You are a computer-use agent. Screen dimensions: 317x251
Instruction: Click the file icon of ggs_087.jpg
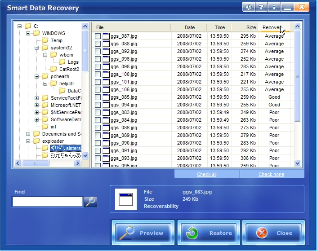click(106, 36)
